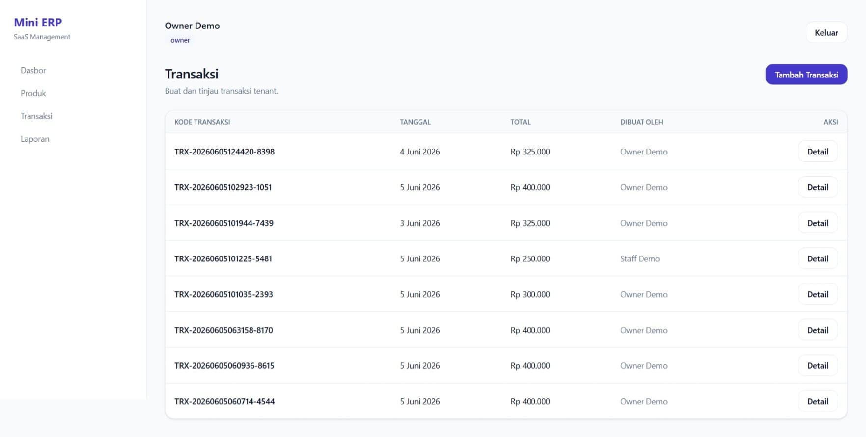Click the Tanggal column header
Screen dimensions: 866x437
(x=415, y=122)
